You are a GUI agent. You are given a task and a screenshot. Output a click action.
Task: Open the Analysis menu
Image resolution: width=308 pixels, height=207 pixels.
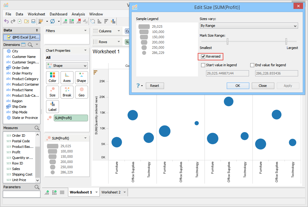click(78, 14)
